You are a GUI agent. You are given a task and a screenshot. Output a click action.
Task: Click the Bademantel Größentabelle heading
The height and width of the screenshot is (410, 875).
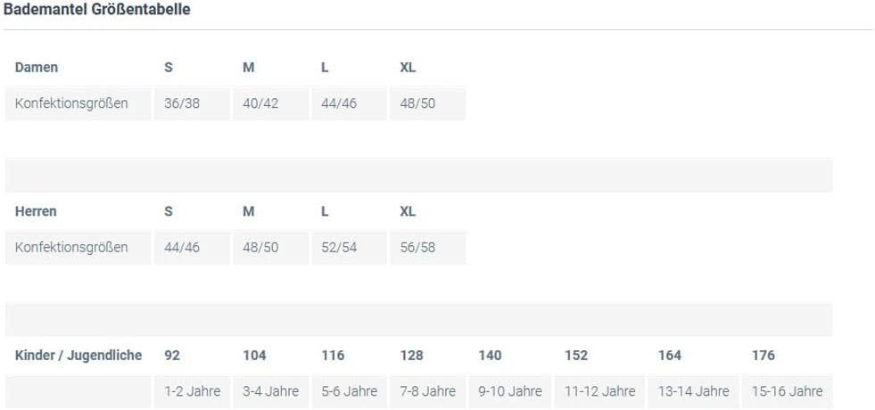tap(96, 10)
